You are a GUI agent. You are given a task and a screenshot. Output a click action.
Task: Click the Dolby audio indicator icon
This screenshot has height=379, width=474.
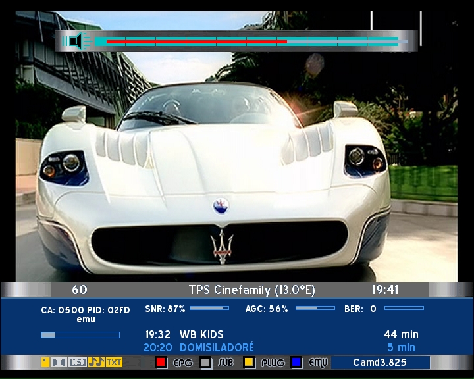tap(59, 362)
